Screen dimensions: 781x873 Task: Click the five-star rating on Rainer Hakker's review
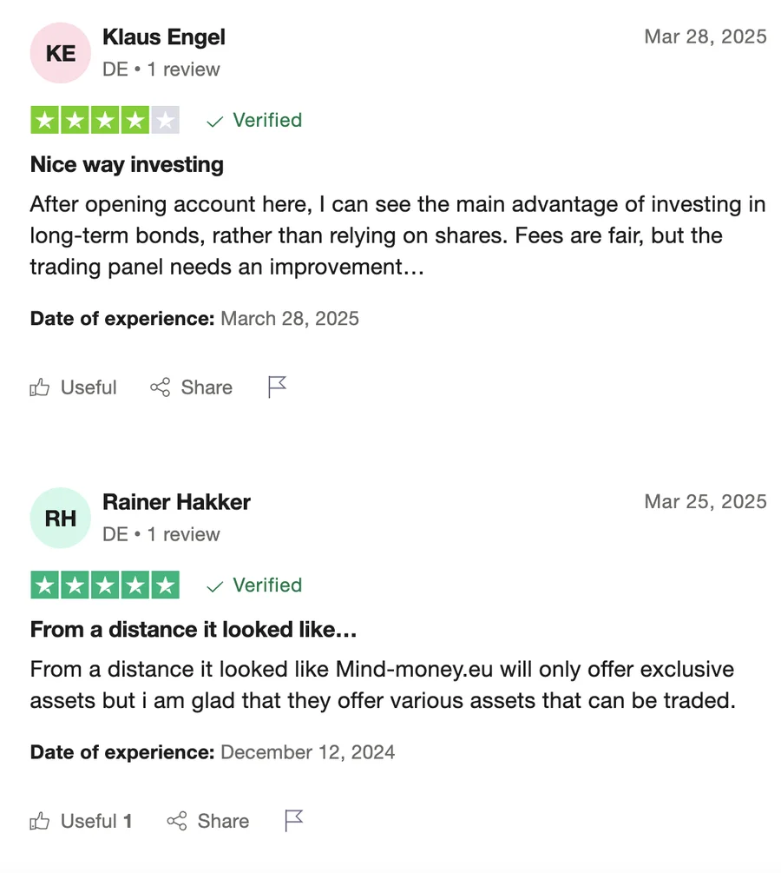(105, 585)
